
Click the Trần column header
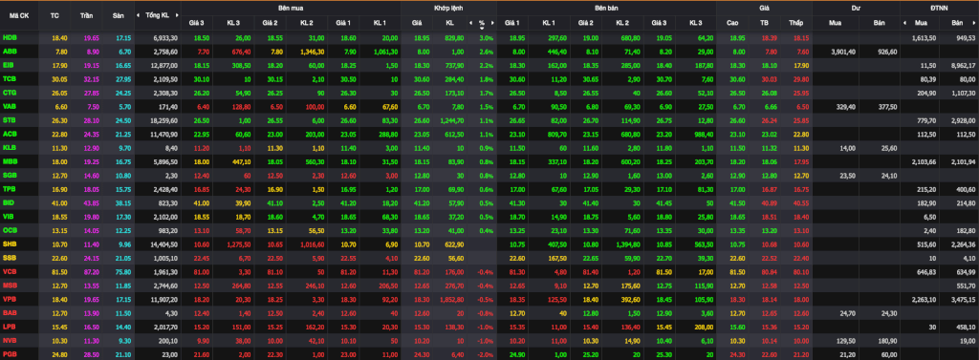[87, 15]
